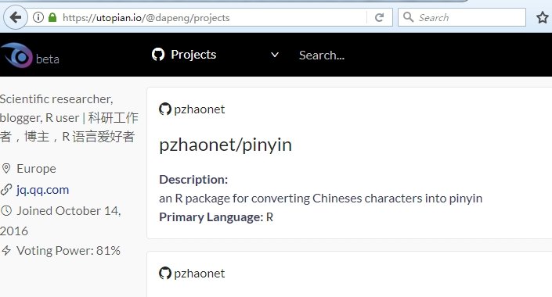Open site information via the info icon
Image resolution: width=552 pixels, height=297 pixels.
click(x=38, y=17)
